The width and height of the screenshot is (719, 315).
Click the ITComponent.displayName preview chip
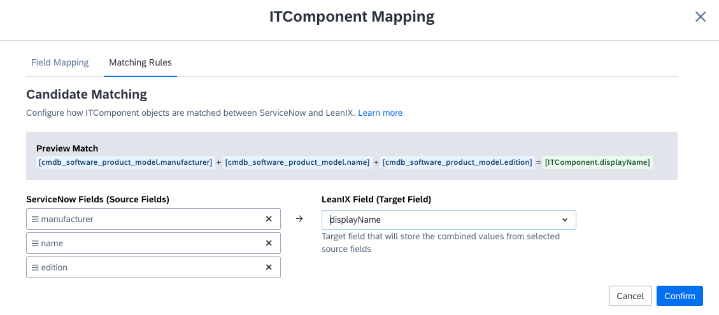pos(597,162)
